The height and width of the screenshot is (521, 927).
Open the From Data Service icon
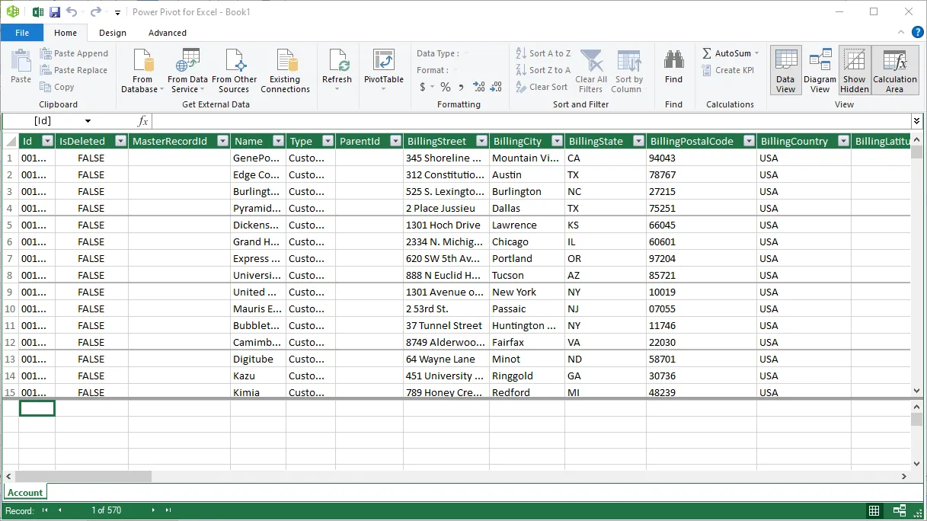point(187,62)
